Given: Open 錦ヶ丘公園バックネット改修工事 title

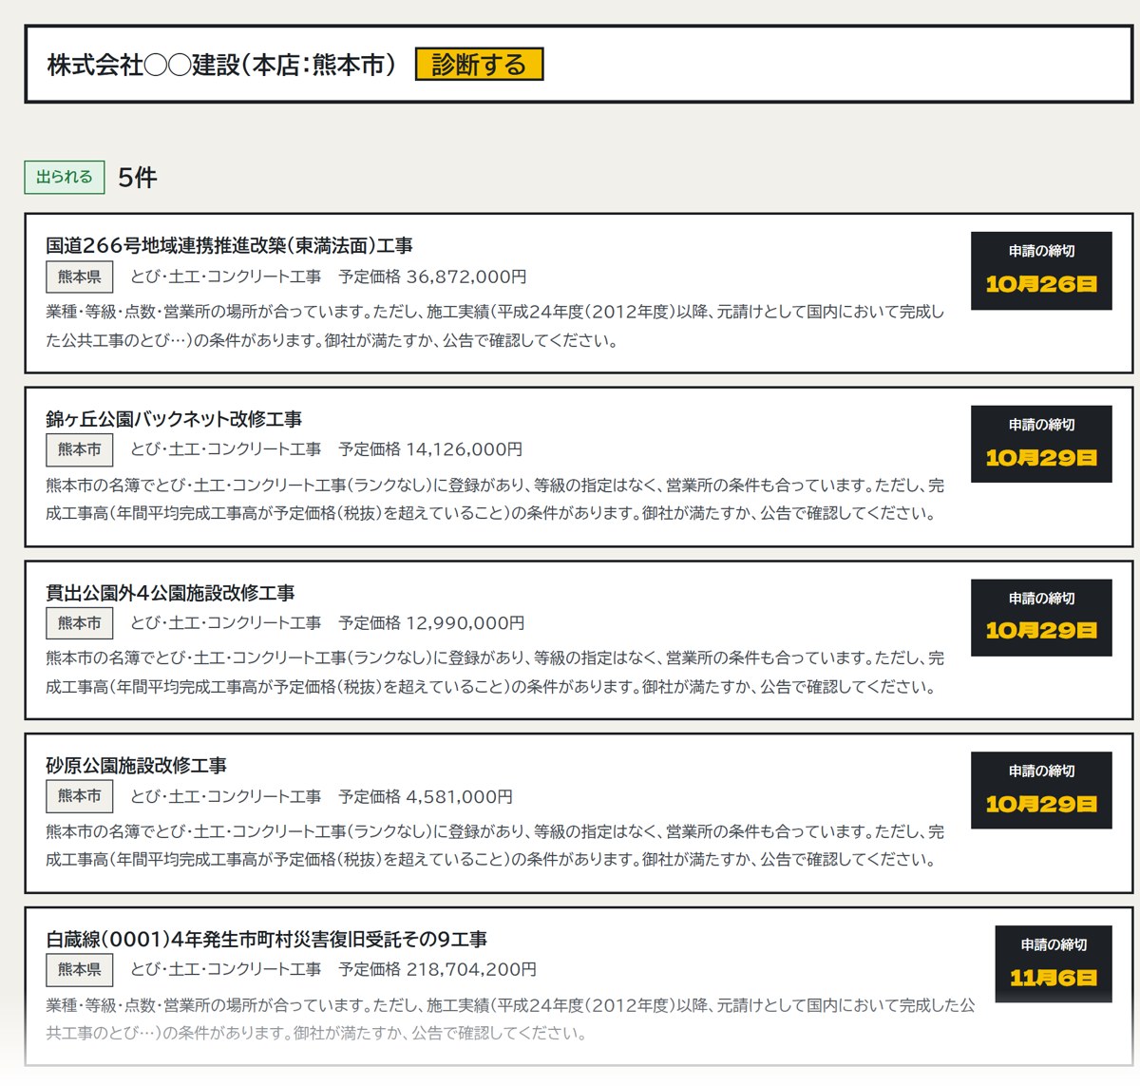Looking at the screenshot, I should tap(174, 419).
